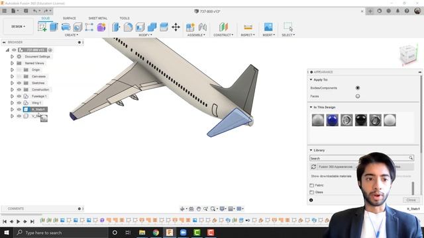This screenshot has height=238, width=424.
Task: Open Chrome from the Windows taskbar
Action: (x=156, y=233)
